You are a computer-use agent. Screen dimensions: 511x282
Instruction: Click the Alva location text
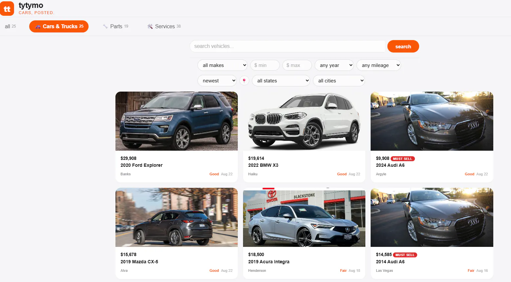[x=124, y=271]
